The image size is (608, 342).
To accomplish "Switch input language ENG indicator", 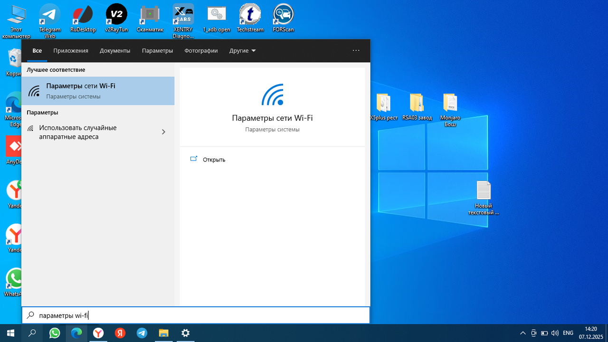I will click(568, 333).
